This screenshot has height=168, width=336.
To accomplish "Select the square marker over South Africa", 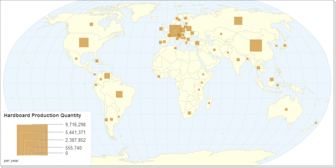I will point(189,113).
